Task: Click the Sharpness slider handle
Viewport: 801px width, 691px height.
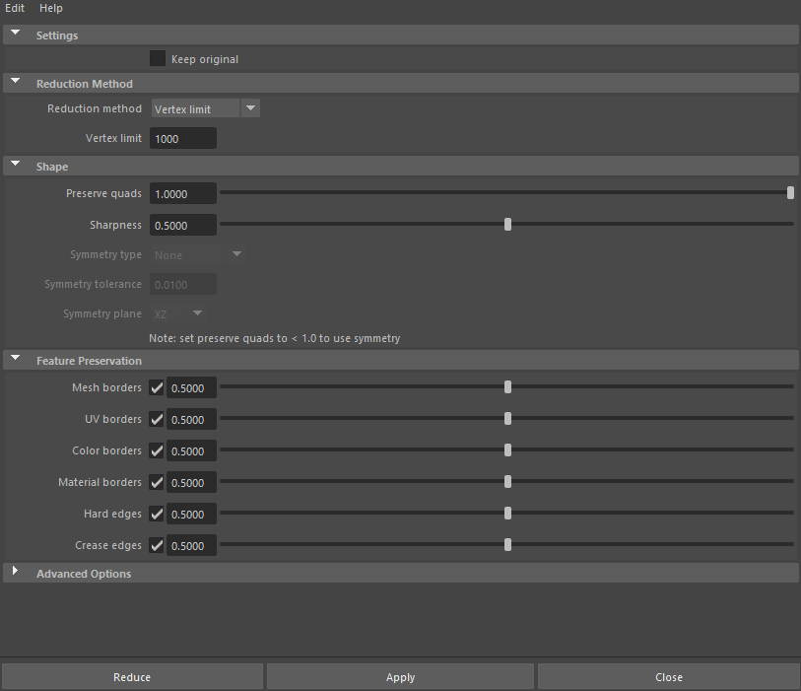Action: (507, 225)
